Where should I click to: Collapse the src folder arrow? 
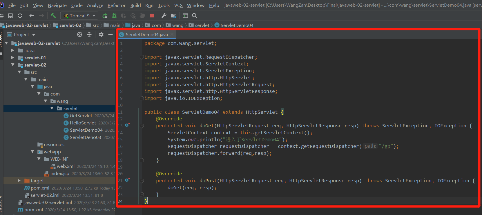point(19,72)
